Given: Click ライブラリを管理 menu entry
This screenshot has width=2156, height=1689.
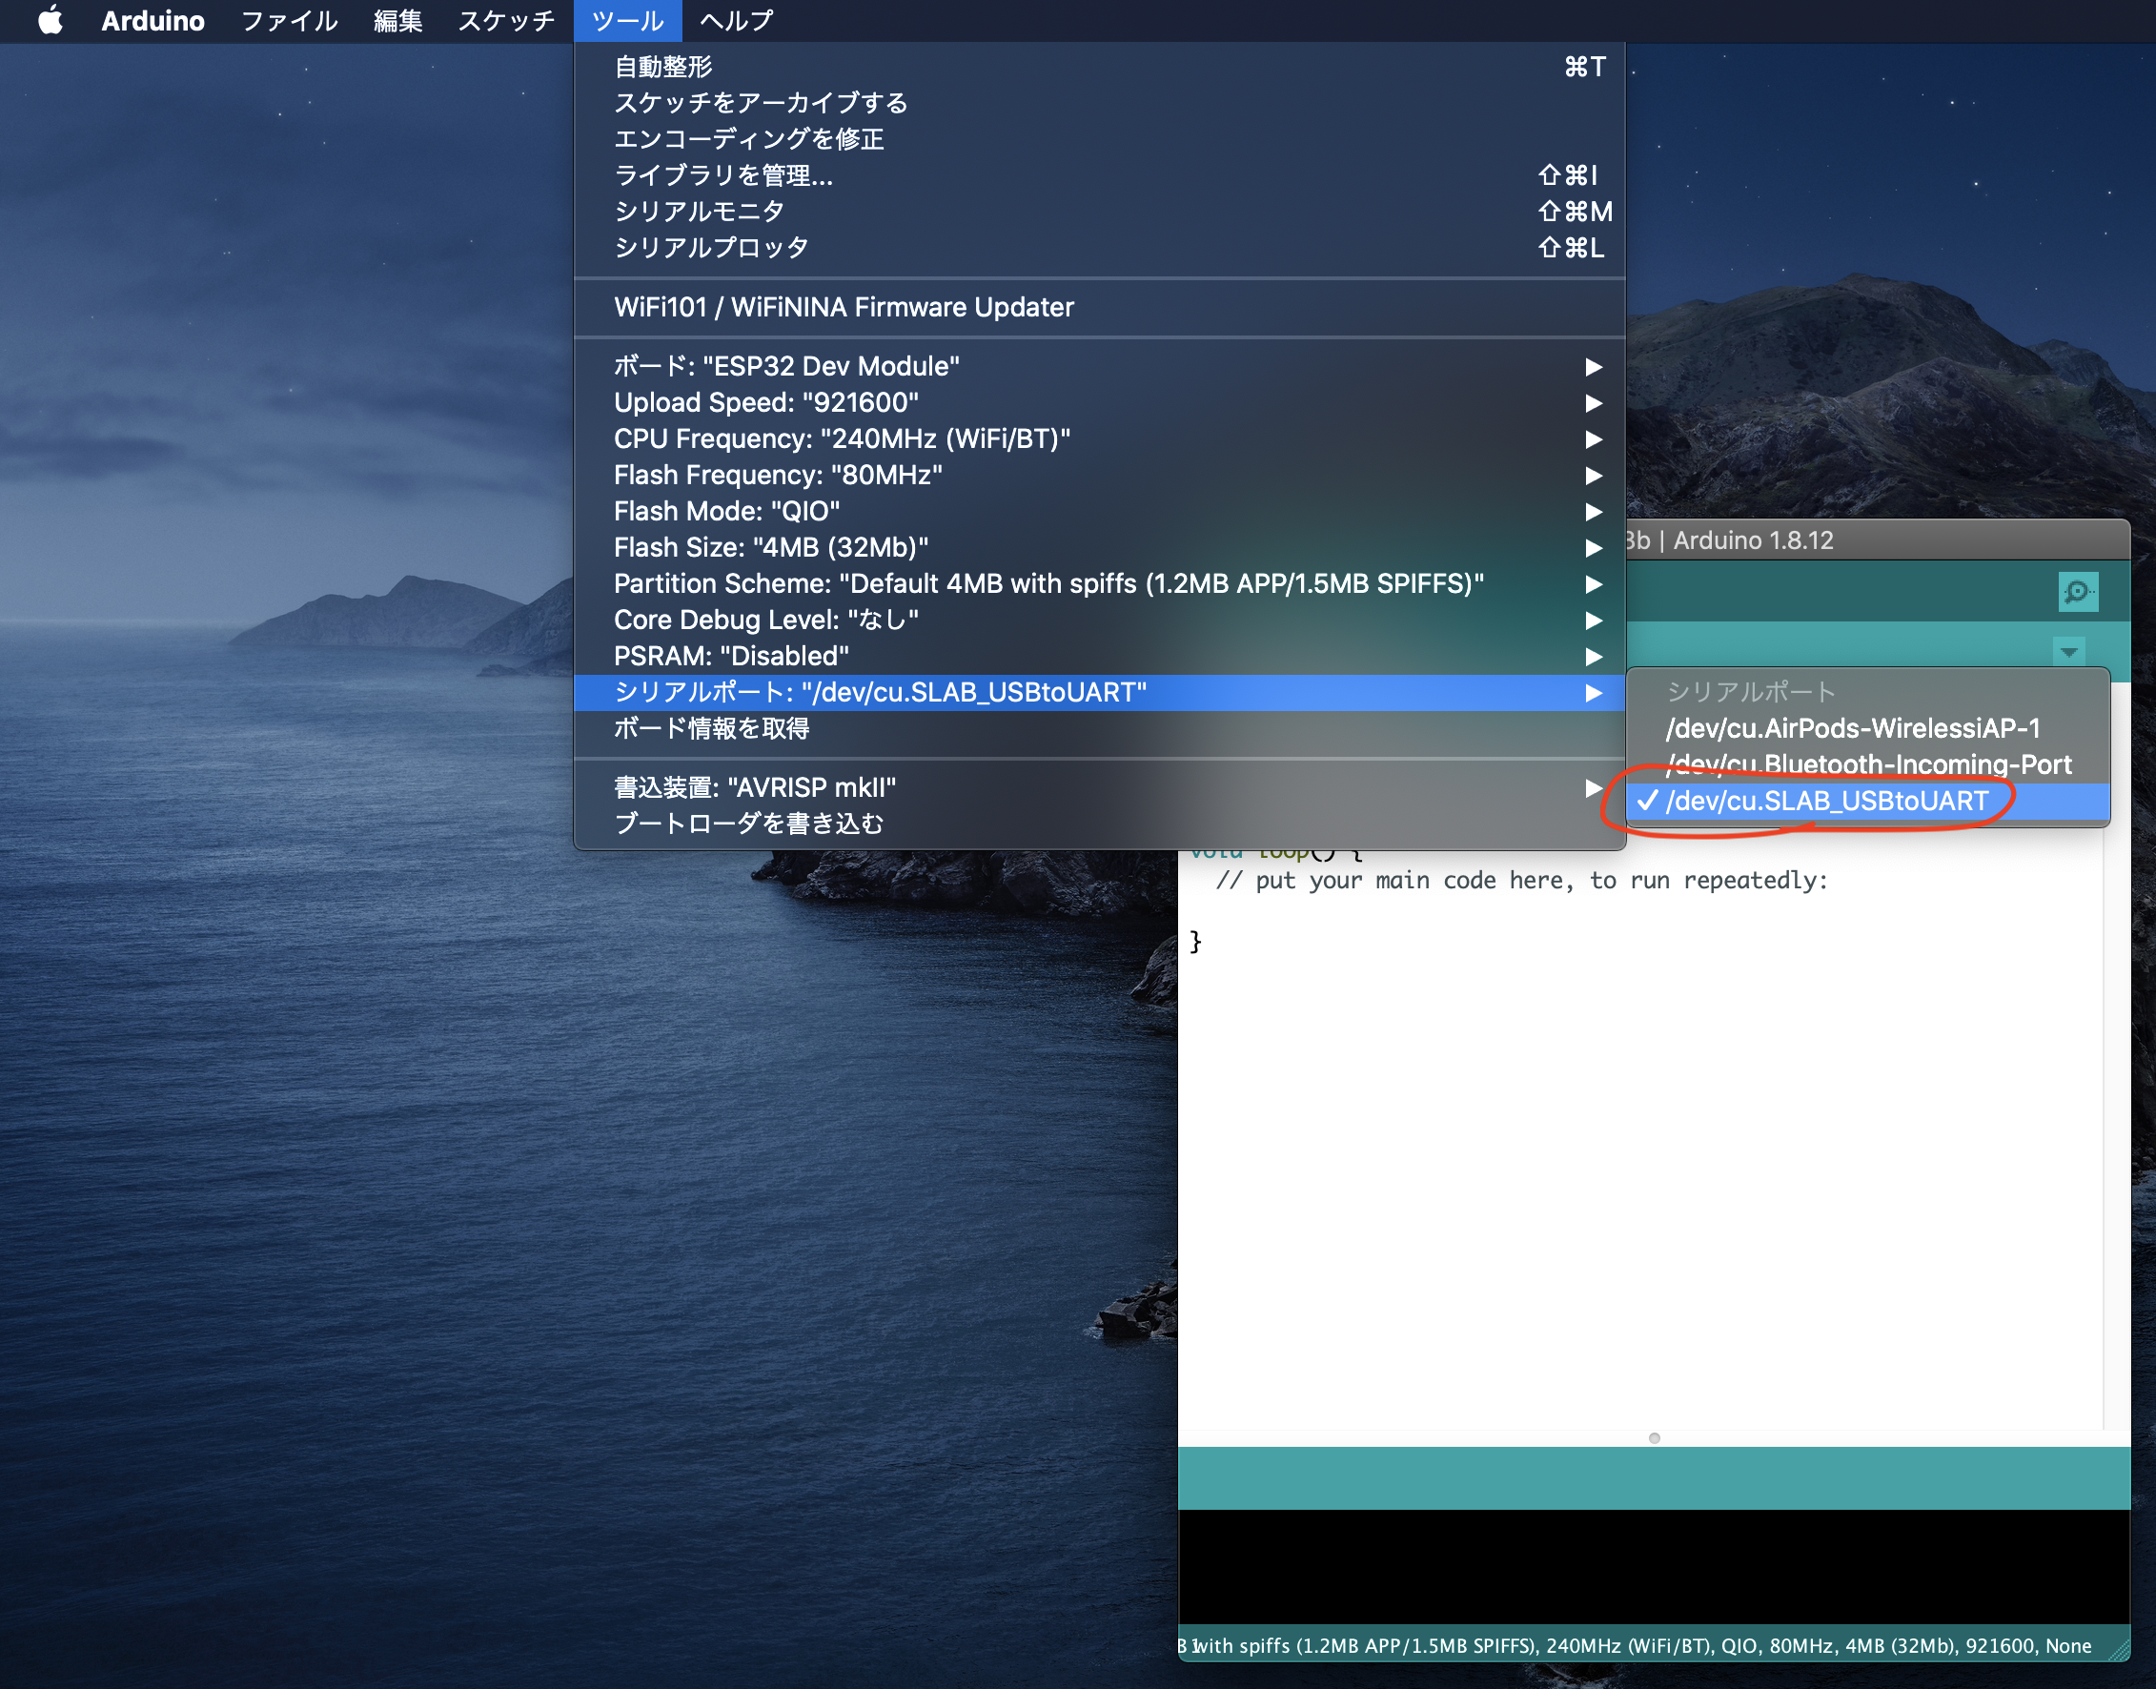Looking at the screenshot, I should [722, 175].
